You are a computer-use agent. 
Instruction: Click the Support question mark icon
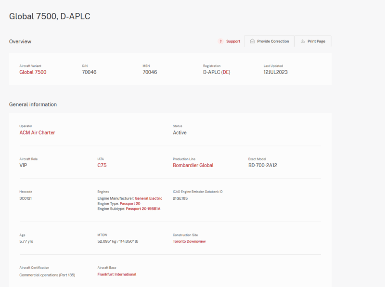(x=221, y=41)
